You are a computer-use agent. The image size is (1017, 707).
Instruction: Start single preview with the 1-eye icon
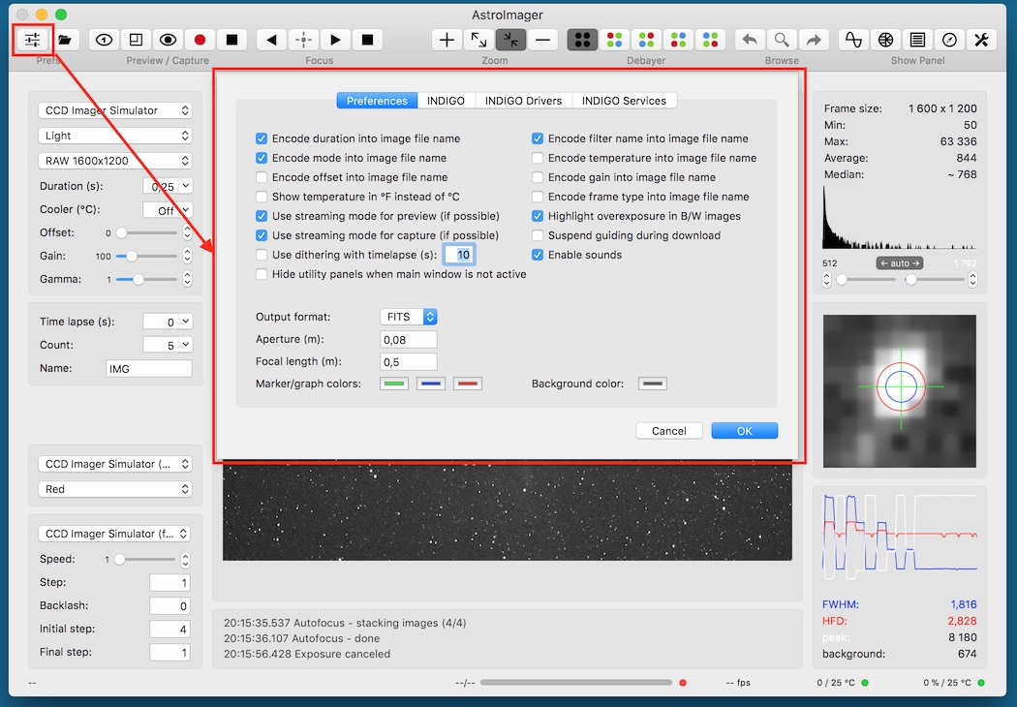click(x=104, y=41)
